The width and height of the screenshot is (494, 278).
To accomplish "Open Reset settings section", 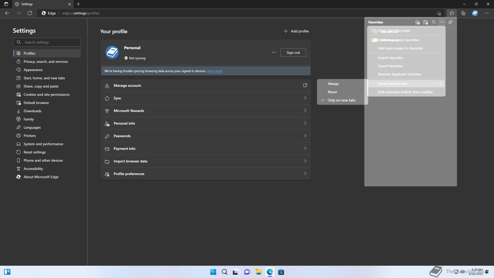I will (x=47, y=152).
